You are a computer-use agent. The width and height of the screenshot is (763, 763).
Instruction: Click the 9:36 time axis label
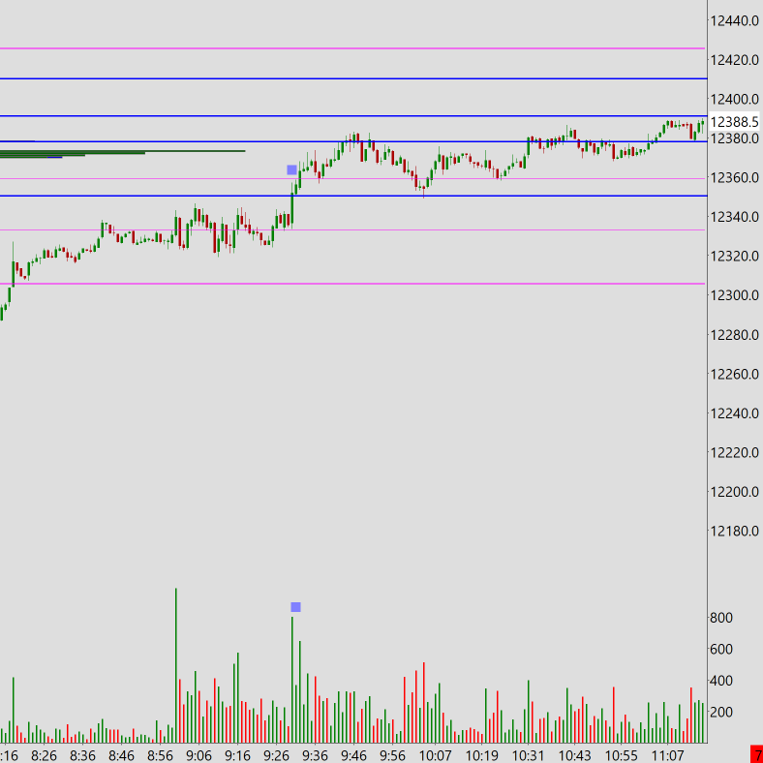[315, 755]
